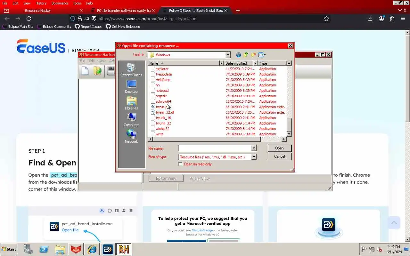Image resolution: width=410 pixels, height=256 pixels.
Task: Create a new folder in the Open dialog
Action: (253, 55)
